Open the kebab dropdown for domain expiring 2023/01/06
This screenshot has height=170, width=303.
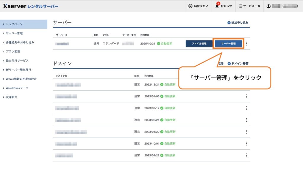[x=246, y=96]
